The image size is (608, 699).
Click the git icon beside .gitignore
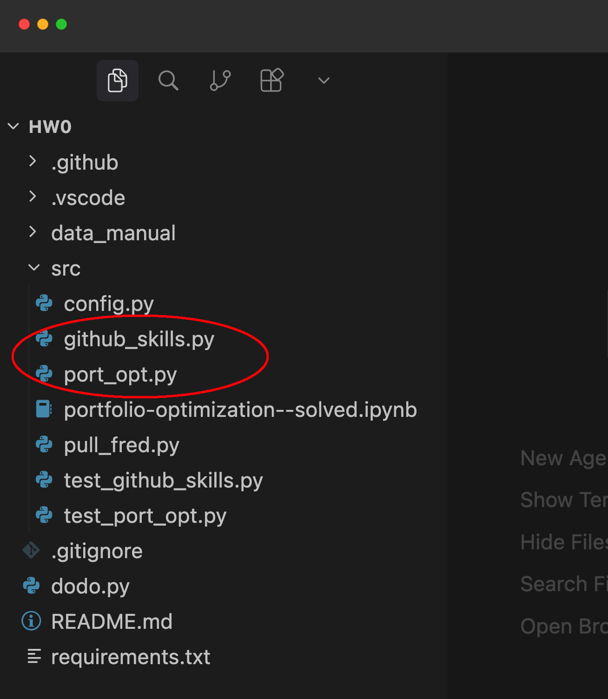tap(31, 551)
